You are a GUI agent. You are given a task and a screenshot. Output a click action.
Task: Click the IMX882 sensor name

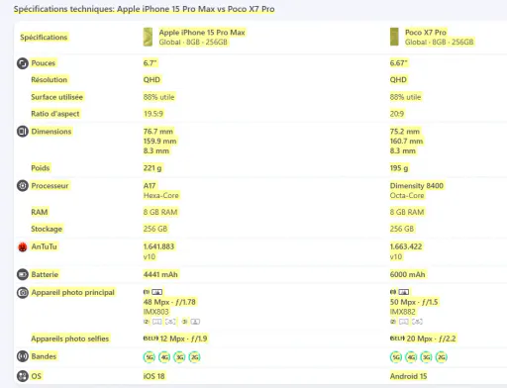click(403, 312)
